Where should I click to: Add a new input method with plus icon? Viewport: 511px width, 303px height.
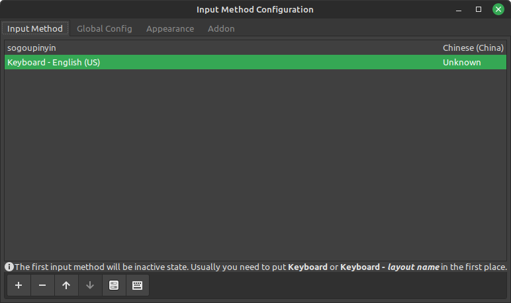click(x=19, y=285)
